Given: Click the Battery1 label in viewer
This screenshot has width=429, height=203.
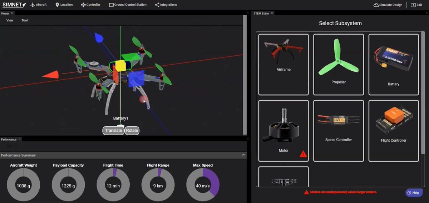Looking at the screenshot, I should (120, 118).
